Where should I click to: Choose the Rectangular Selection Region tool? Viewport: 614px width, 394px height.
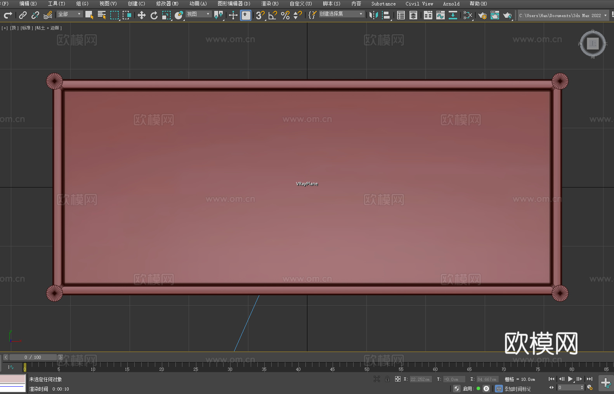point(114,15)
